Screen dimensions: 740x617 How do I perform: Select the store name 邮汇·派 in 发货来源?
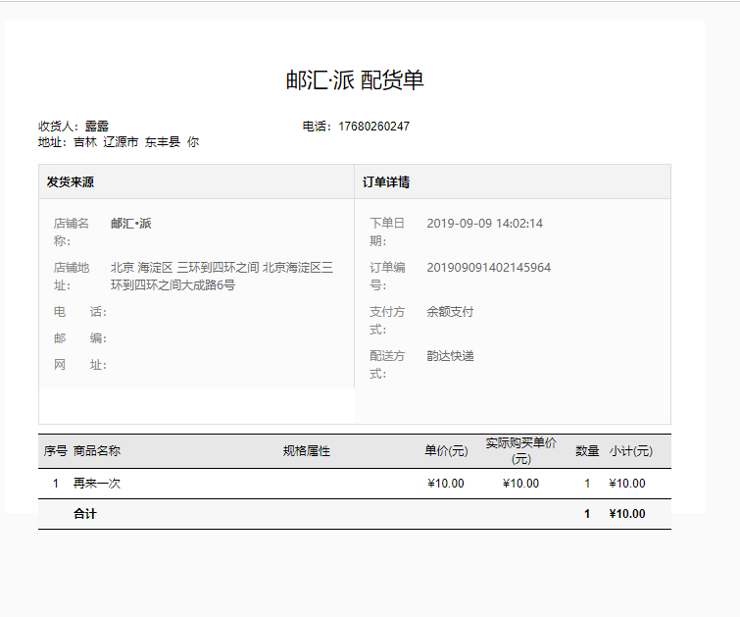(x=131, y=224)
